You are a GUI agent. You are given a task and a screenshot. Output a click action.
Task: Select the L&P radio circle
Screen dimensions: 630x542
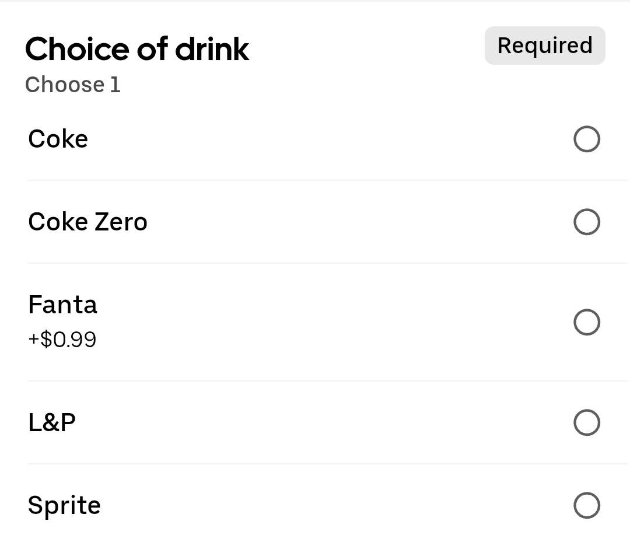586,423
